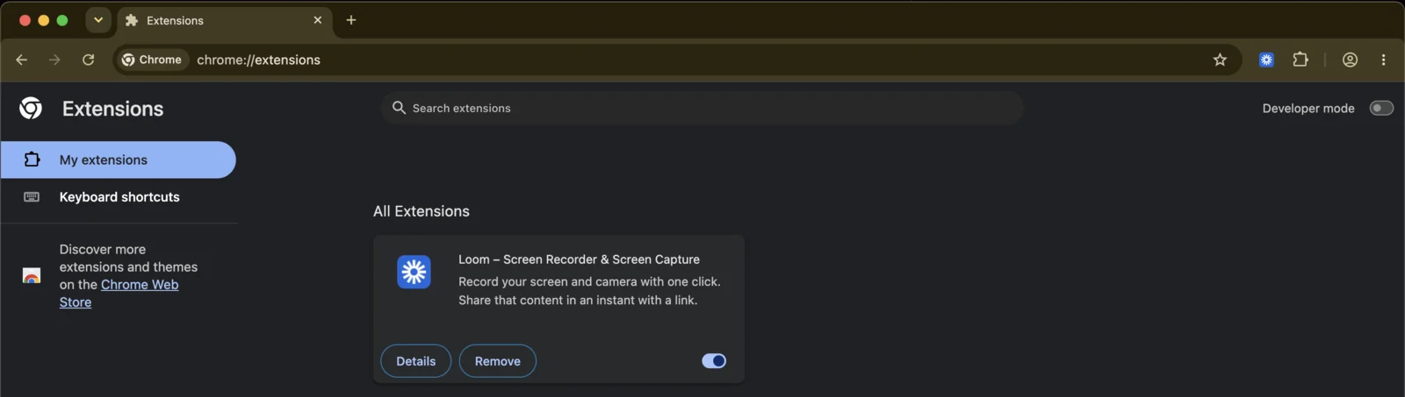Click the macOS yellow minimize window button
1405x397 pixels.
click(x=43, y=20)
